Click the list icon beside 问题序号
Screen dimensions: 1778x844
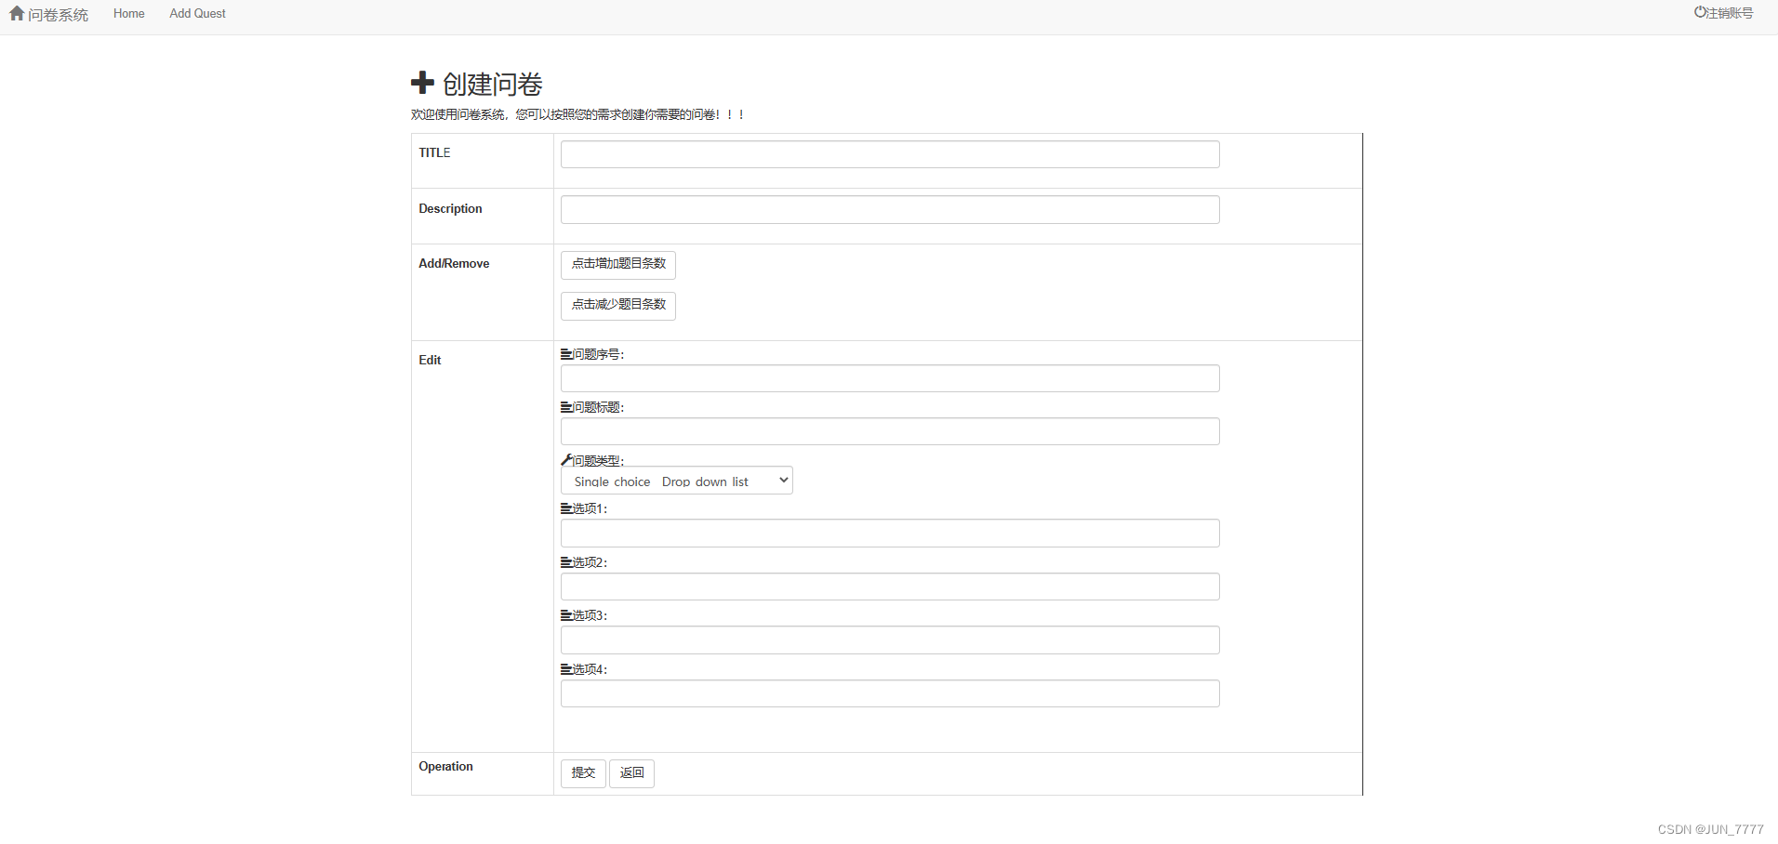(566, 354)
